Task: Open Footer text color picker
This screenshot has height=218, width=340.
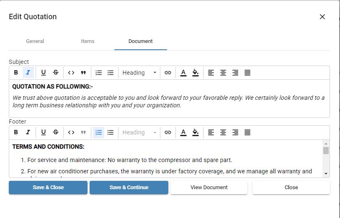Action: tap(183, 132)
